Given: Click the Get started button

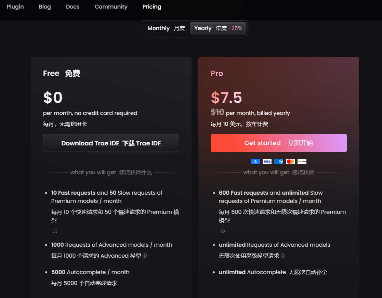Looking at the screenshot, I should [x=278, y=143].
